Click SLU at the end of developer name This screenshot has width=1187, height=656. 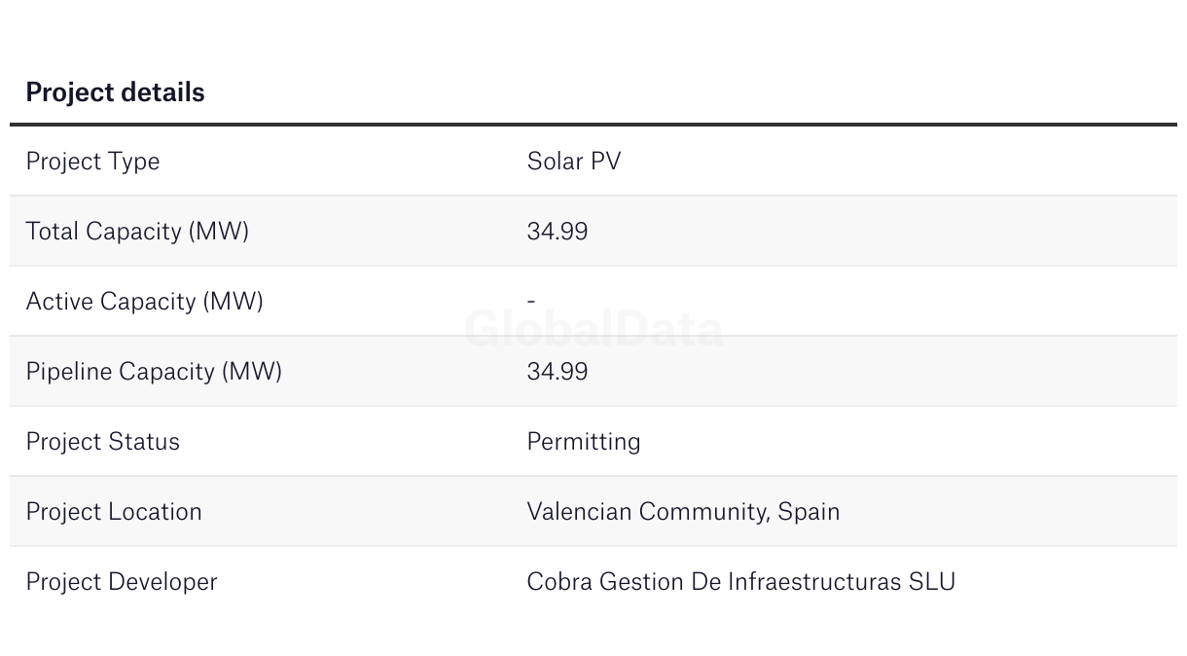point(932,582)
